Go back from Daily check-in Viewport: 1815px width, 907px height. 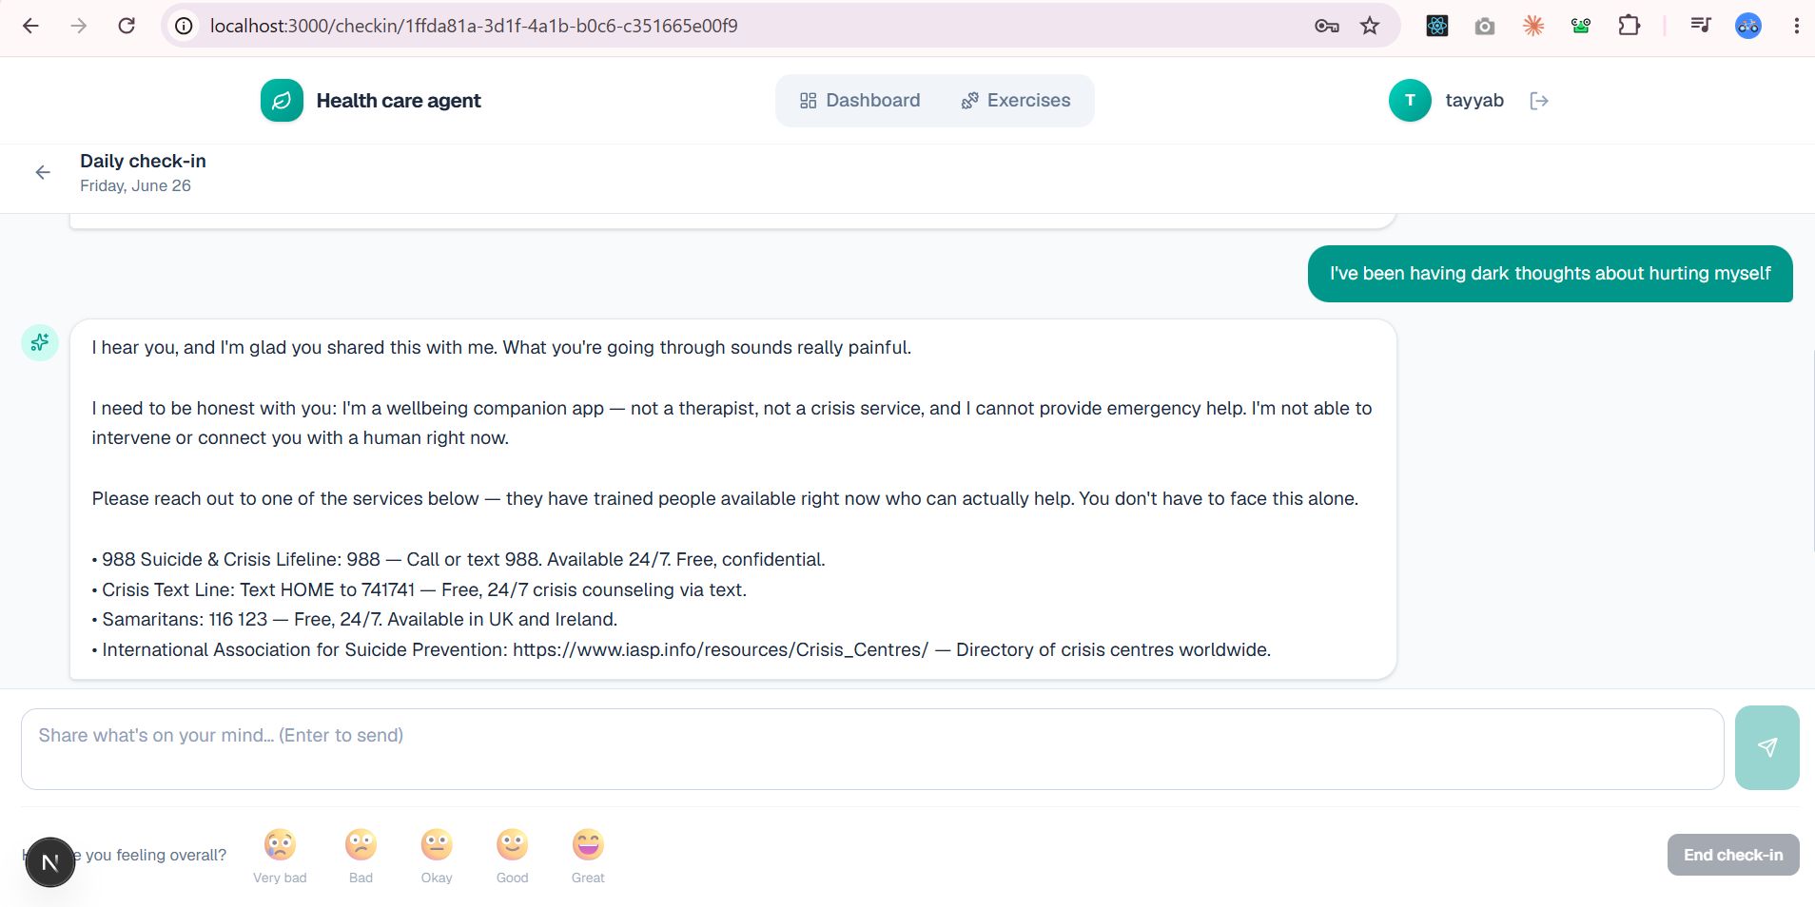tap(43, 172)
